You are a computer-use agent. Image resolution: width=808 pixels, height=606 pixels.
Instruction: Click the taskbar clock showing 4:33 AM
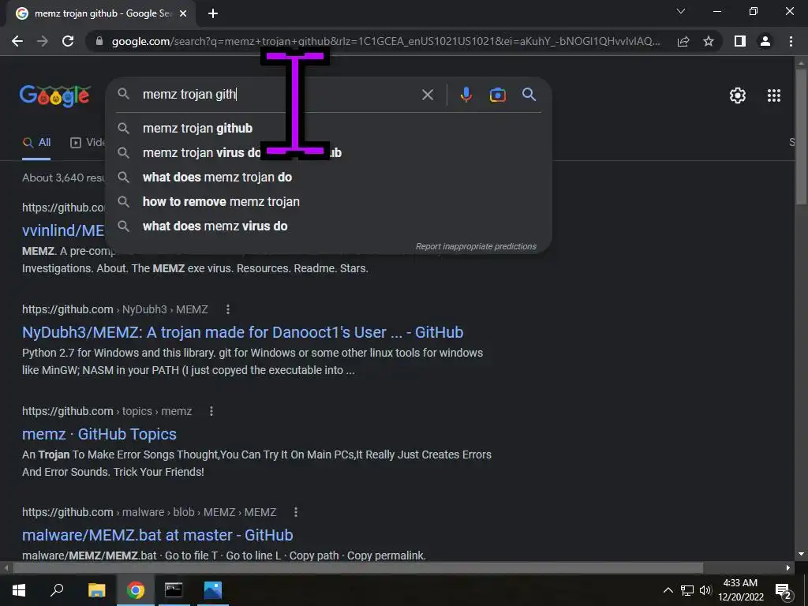pyautogui.click(x=740, y=590)
